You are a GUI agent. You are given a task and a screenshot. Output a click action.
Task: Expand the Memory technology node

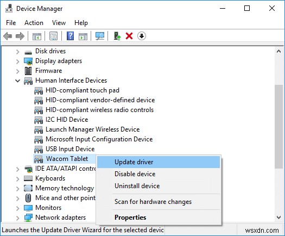[17, 189]
